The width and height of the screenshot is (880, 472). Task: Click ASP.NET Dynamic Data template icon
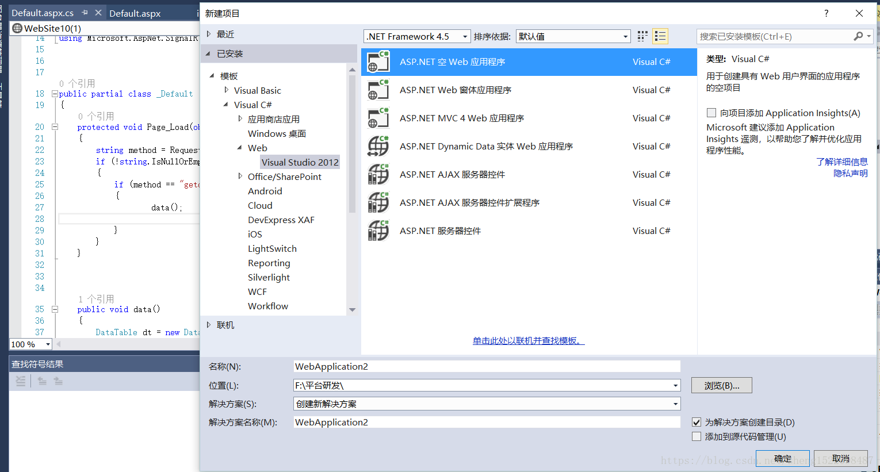(378, 146)
